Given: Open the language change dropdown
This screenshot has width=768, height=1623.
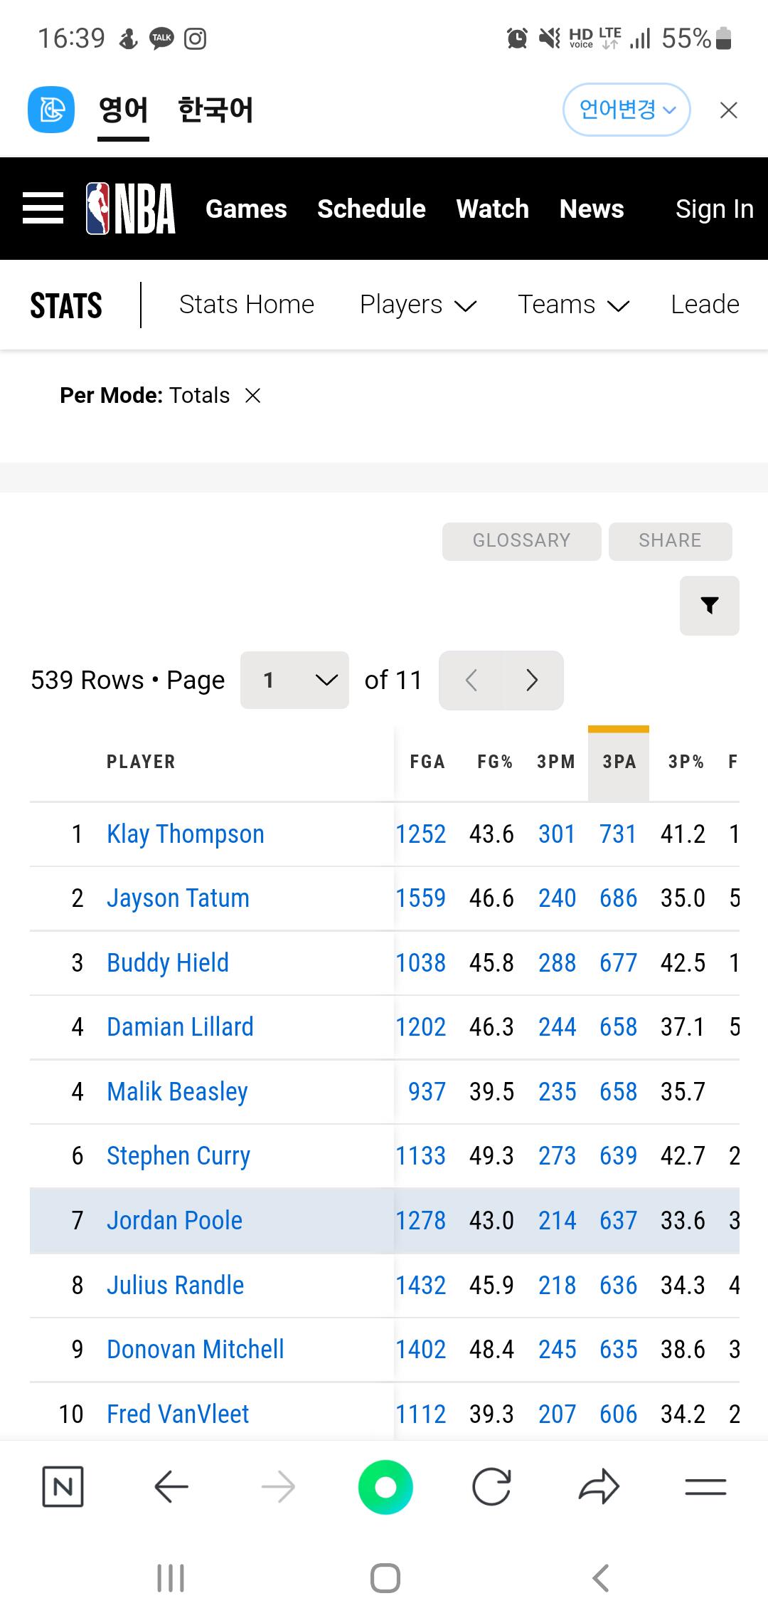Looking at the screenshot, I should [x=626, y=110].
